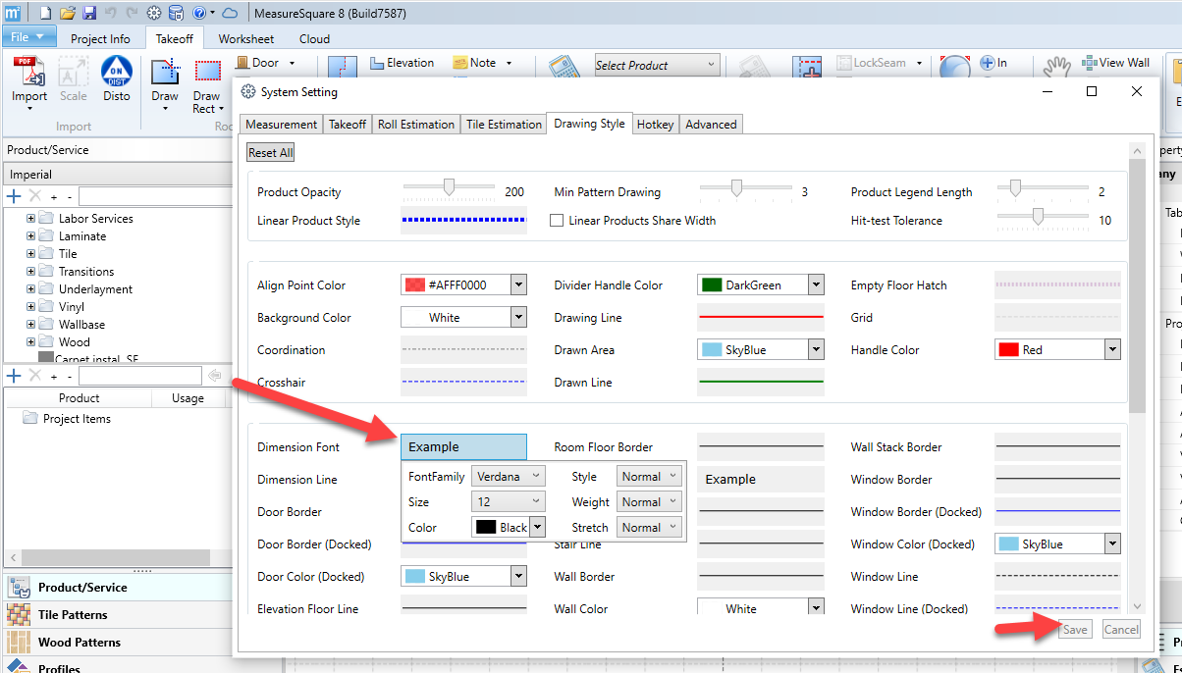Switch to the Takeoff settings tab
The image size is (1182, 673).
click(x=348, y=125)
